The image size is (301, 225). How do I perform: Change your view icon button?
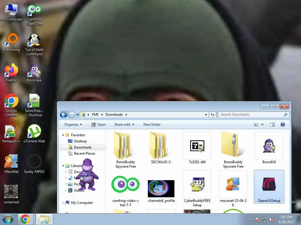click(256, 125)
